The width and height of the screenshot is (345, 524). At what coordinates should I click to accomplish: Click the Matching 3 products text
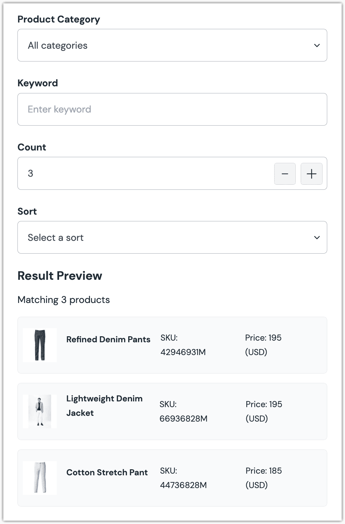(64, 300)
